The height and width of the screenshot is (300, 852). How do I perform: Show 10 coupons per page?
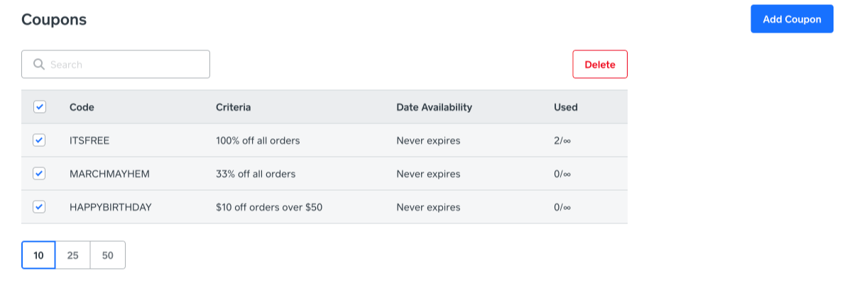click(38, 255)
